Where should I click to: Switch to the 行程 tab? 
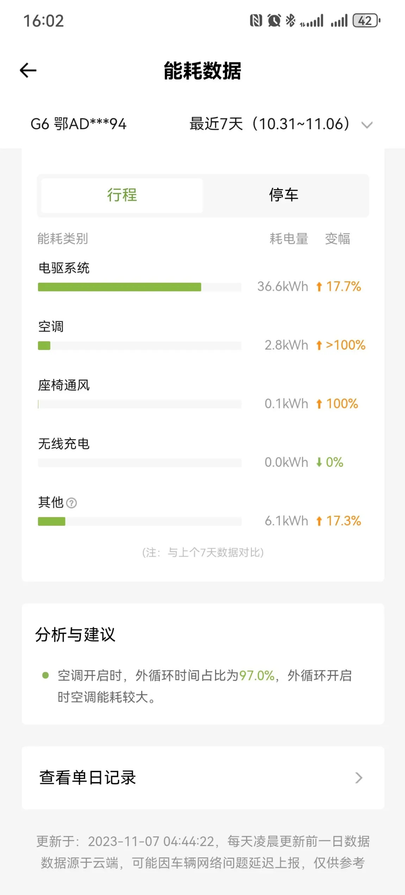(122, 195)
